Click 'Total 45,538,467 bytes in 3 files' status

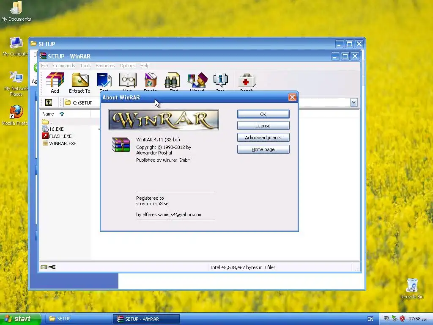click(243, 267)
